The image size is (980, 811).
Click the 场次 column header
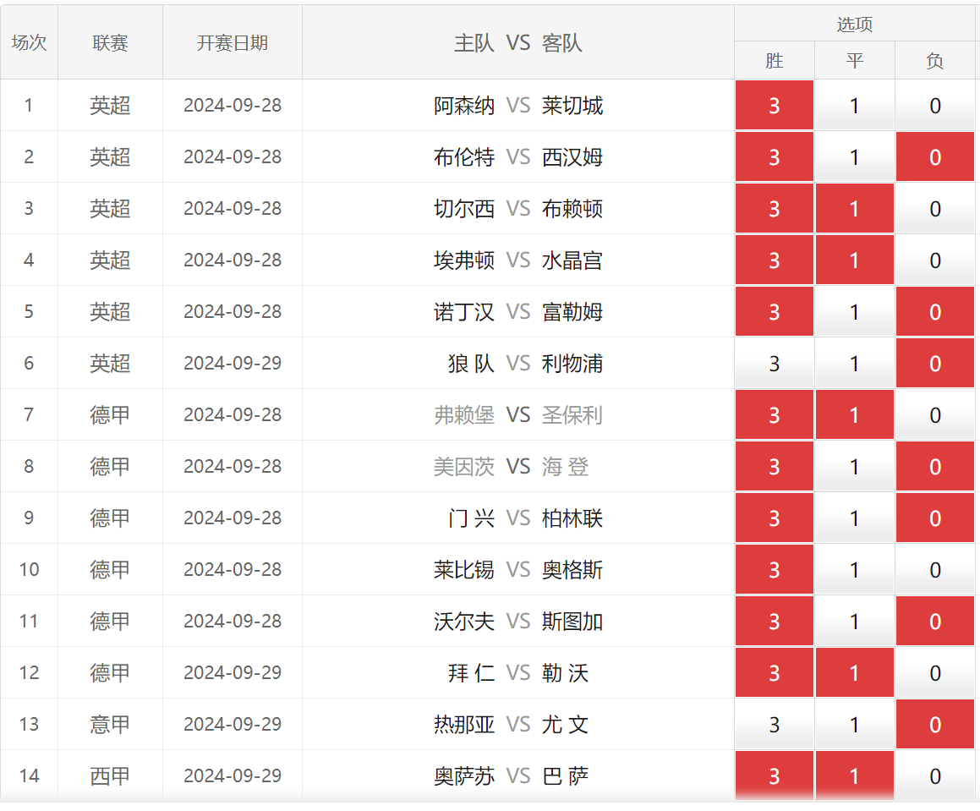[x=29, y=42]
